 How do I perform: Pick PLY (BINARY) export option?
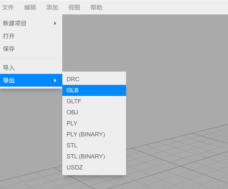[86, 134]
